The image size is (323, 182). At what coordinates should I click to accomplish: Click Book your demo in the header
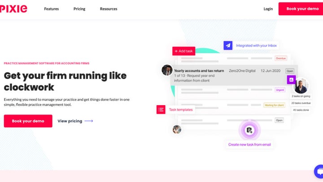302,9
